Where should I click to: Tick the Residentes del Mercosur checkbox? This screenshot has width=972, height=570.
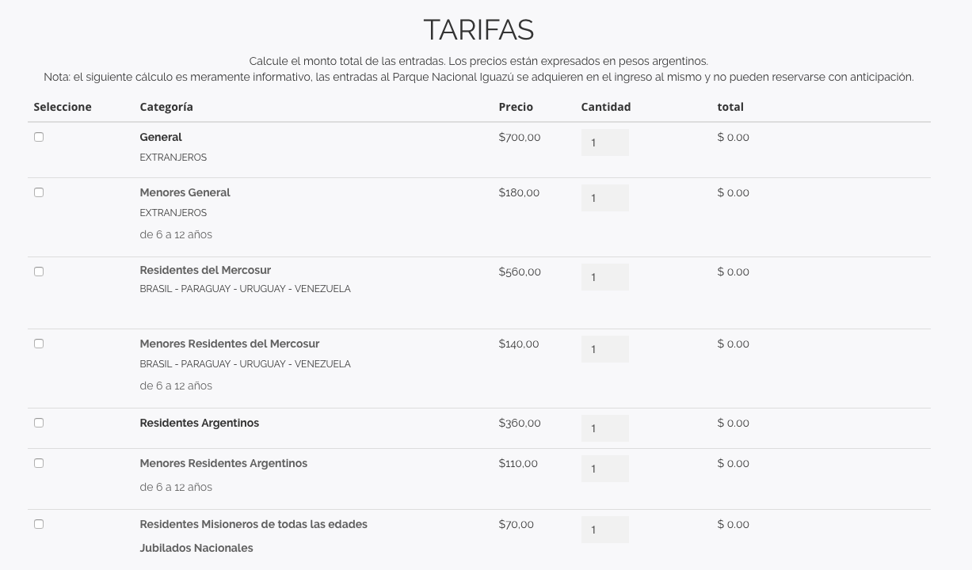39,272
